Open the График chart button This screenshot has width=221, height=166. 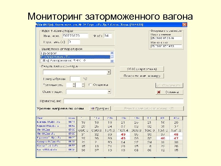pos(100,109)
